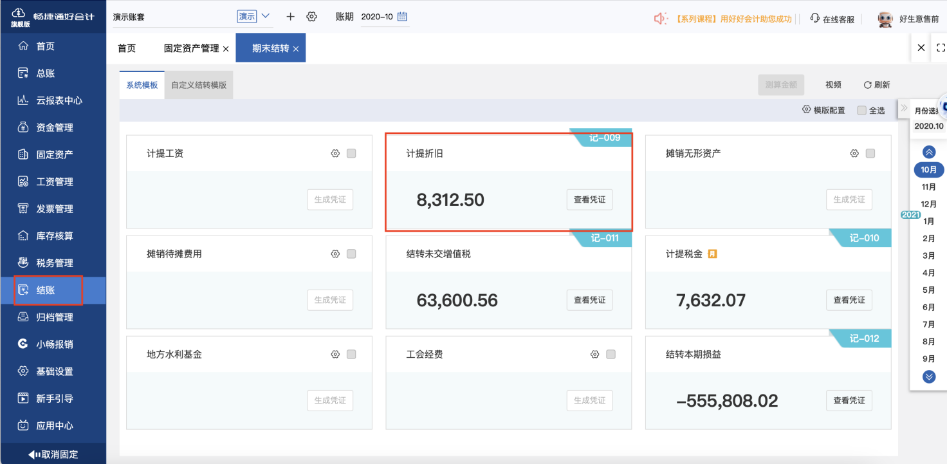This screenshot has width=947, height=464.
Task: Switch to the 自定义结转模版 tab
Action: 199,84
